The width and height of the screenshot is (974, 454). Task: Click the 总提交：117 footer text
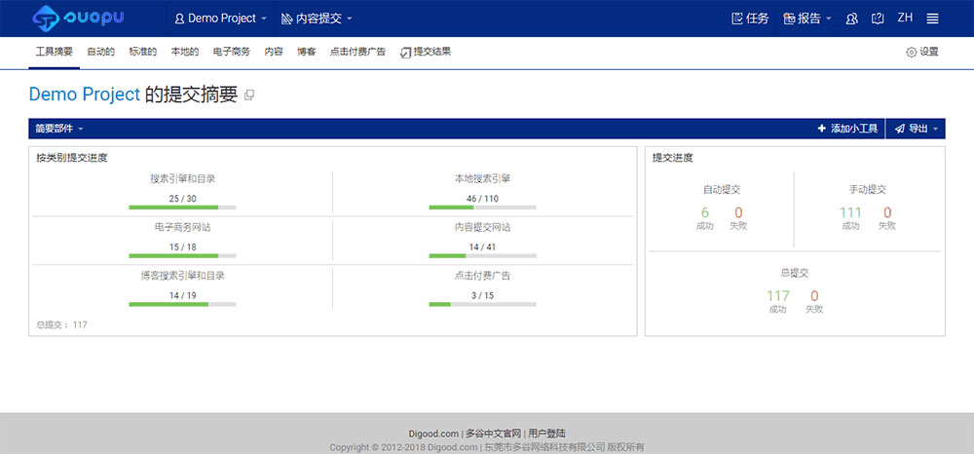coord(61,324)
